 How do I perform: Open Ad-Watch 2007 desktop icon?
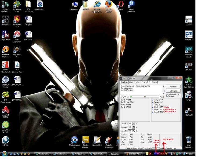(x=17, y=21)
